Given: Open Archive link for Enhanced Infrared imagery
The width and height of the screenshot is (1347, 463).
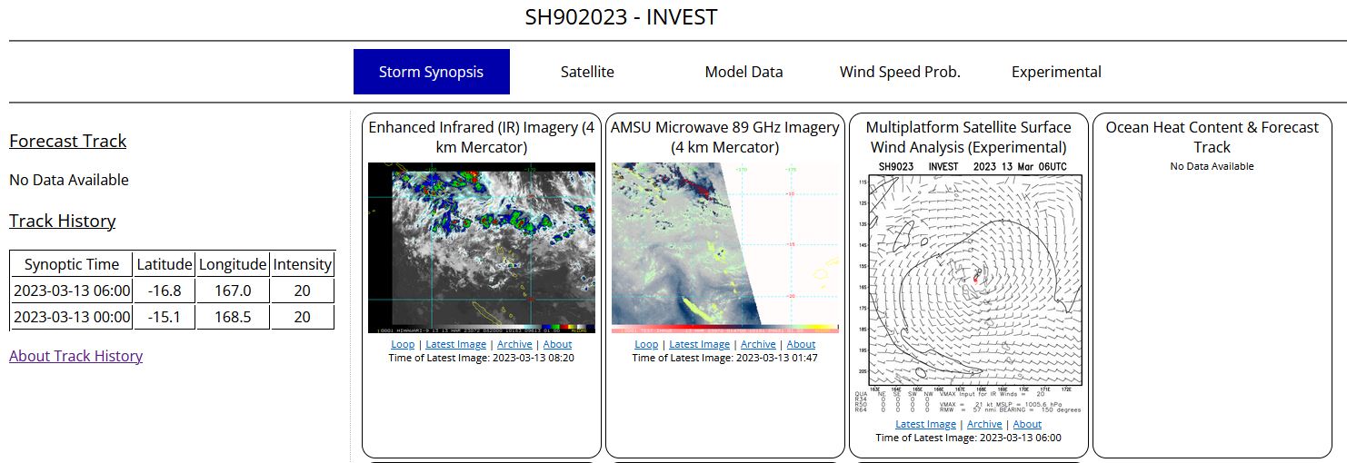Looking at the screenshot, I should (514, 344).
